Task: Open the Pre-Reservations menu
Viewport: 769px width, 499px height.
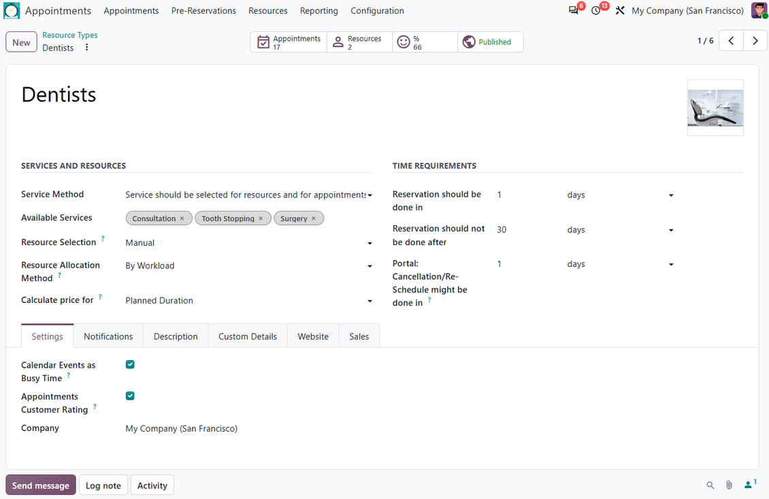Action: coord(203,11)
